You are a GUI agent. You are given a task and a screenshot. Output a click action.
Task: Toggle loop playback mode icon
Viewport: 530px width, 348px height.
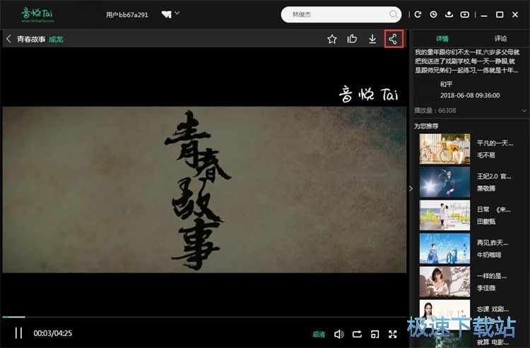coord(357,334)
